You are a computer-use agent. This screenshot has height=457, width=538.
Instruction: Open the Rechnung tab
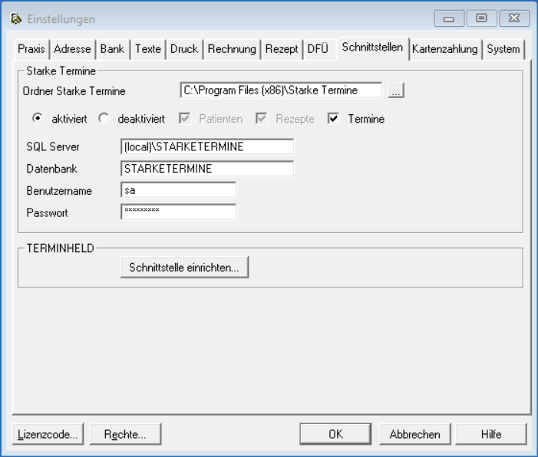click(x=231, y=49)
